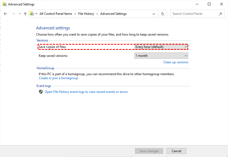Navigate to File History breadcrumb
228x157 pixels.
click(86, 14)
